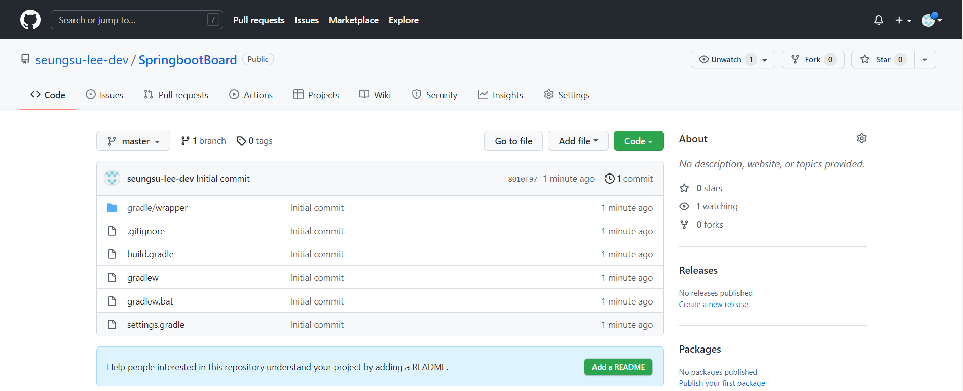Click the build.gradle file icon
Screen dimensions: 963x391
click(112, 254)
